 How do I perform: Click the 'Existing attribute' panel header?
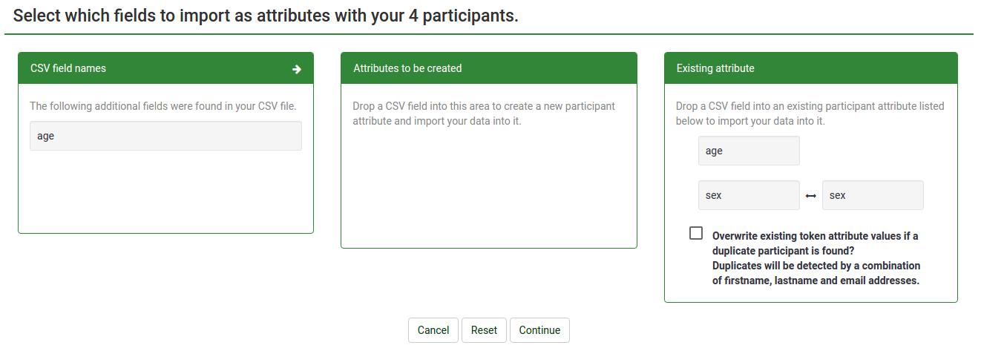(715, 68)
